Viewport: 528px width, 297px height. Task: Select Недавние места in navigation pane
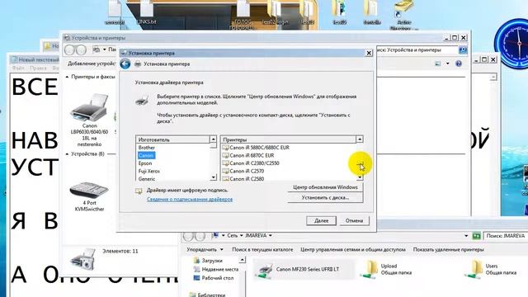coord(216,270)
